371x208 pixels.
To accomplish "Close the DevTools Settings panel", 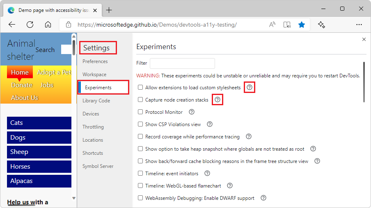I will 364,39.
